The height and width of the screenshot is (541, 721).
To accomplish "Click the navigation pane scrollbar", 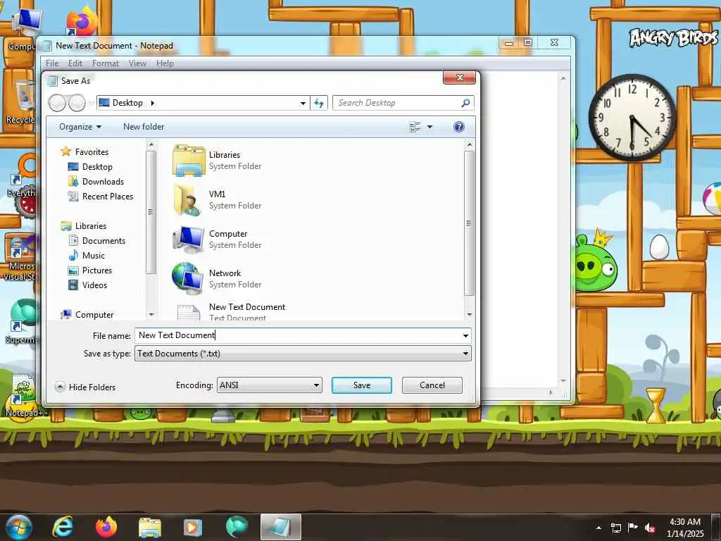I will click(x=151, y=211).
